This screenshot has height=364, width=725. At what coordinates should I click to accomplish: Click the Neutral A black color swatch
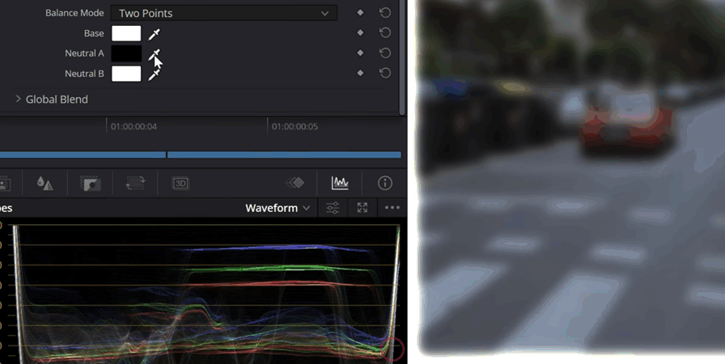click(x=126, y=53)
